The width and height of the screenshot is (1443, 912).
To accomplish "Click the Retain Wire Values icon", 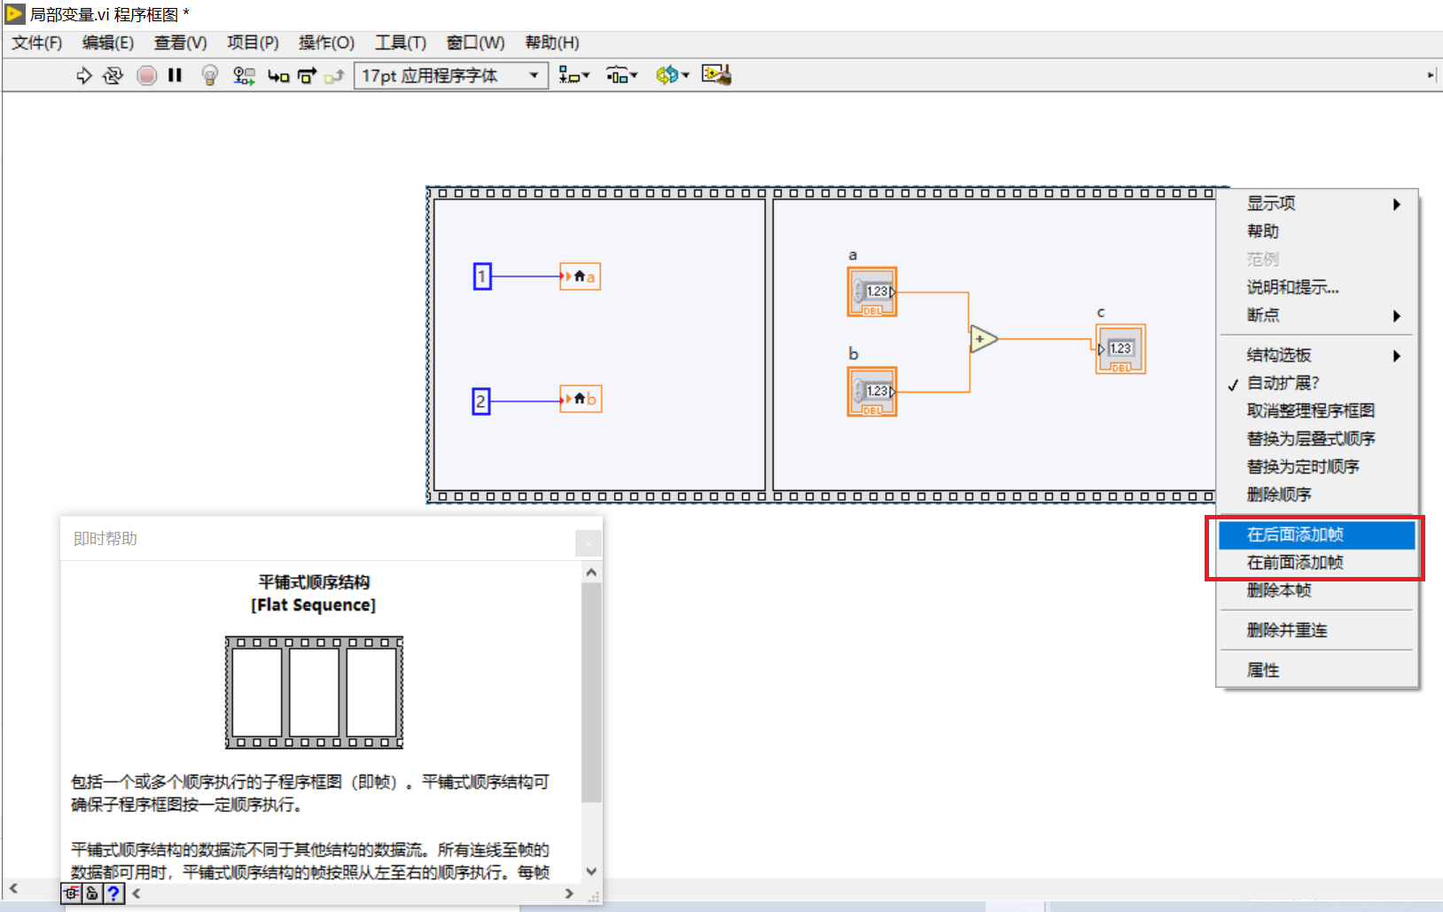I will (x=244, y=75).
